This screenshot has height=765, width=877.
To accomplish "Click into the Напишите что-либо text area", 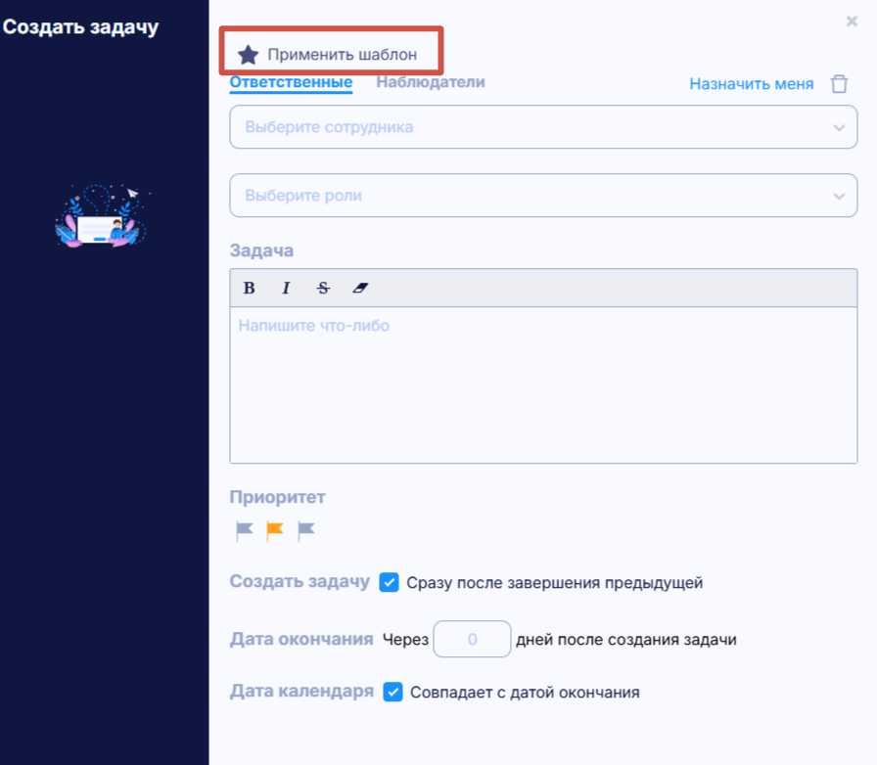I will point(543,384).
